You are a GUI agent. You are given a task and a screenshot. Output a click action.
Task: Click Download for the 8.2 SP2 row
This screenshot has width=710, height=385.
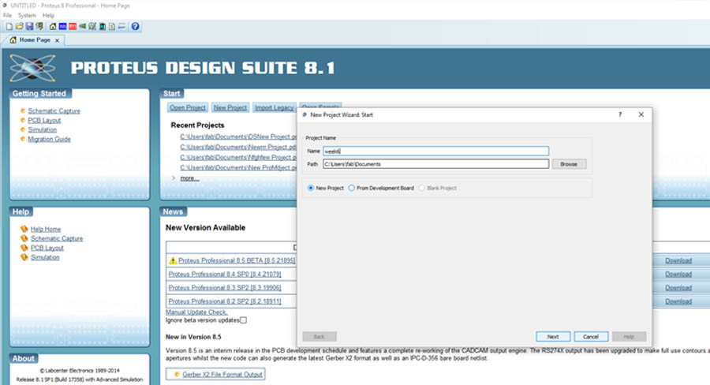pos(678,301)
